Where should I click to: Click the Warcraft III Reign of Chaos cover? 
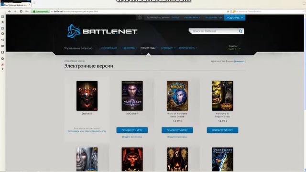point(223,96)
